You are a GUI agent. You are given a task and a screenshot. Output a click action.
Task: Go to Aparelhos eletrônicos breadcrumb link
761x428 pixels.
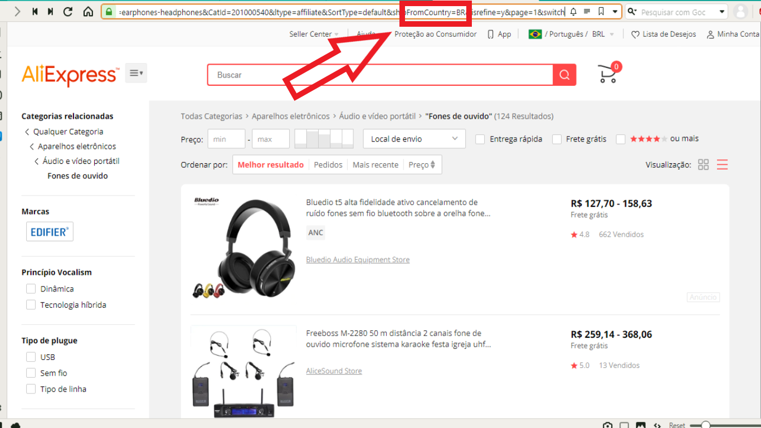[291, 116]
